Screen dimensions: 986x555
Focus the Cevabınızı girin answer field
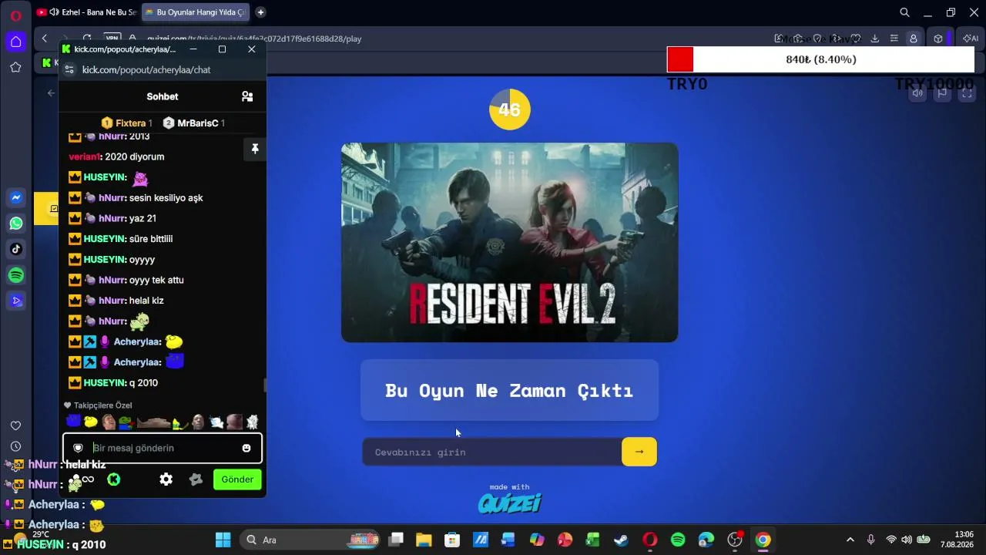(x=492, y=452)
